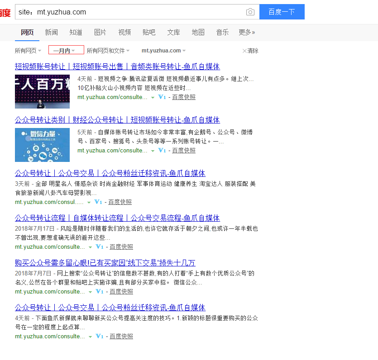Open the 所有网页和文件 filter dropdown
This screenshot has width=378, height=360.
click(x=108, y=51)
